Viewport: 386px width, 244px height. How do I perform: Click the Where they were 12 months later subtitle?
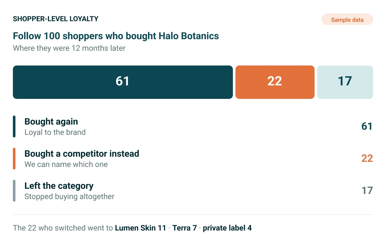69,48
